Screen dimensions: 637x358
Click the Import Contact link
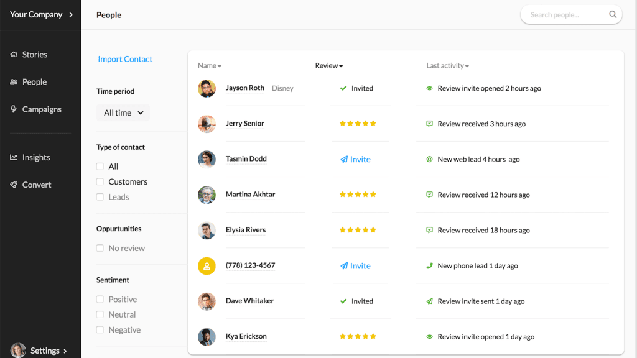tap(125, 58)
